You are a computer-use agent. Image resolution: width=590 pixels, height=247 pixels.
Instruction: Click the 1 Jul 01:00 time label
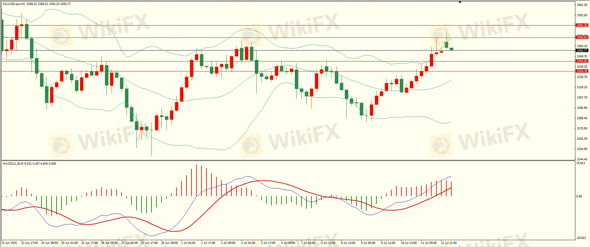point(188,243)
